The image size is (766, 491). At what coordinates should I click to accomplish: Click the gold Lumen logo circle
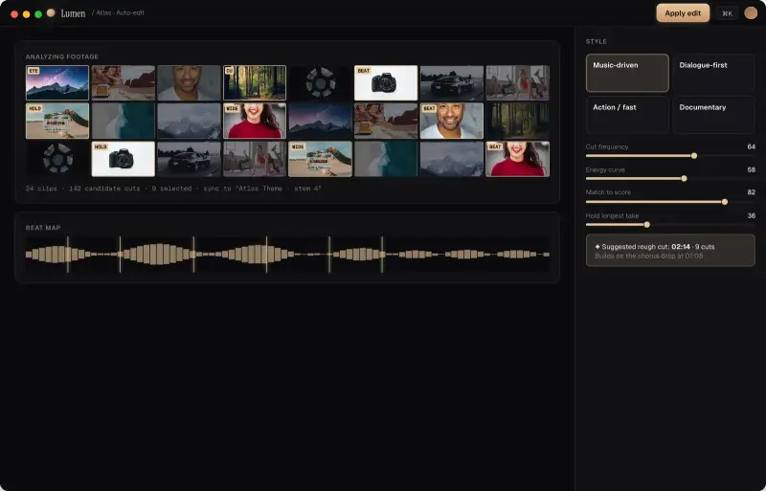(x=51, y=12)
